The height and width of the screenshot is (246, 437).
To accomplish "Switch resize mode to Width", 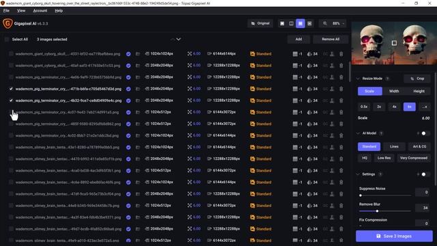I will [x=394, y=91].
